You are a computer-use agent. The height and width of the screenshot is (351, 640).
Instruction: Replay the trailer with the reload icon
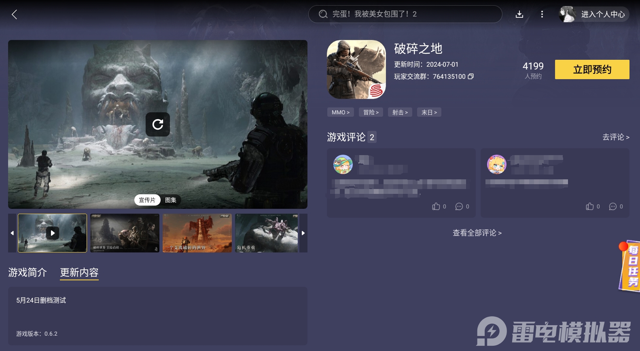pyautogui.click(x=158, y=124)
